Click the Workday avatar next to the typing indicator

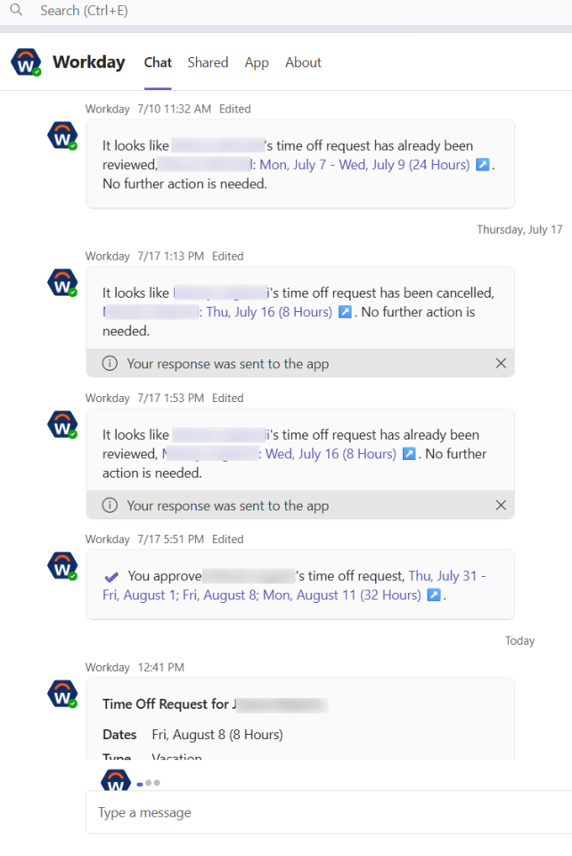click(115, 780)
